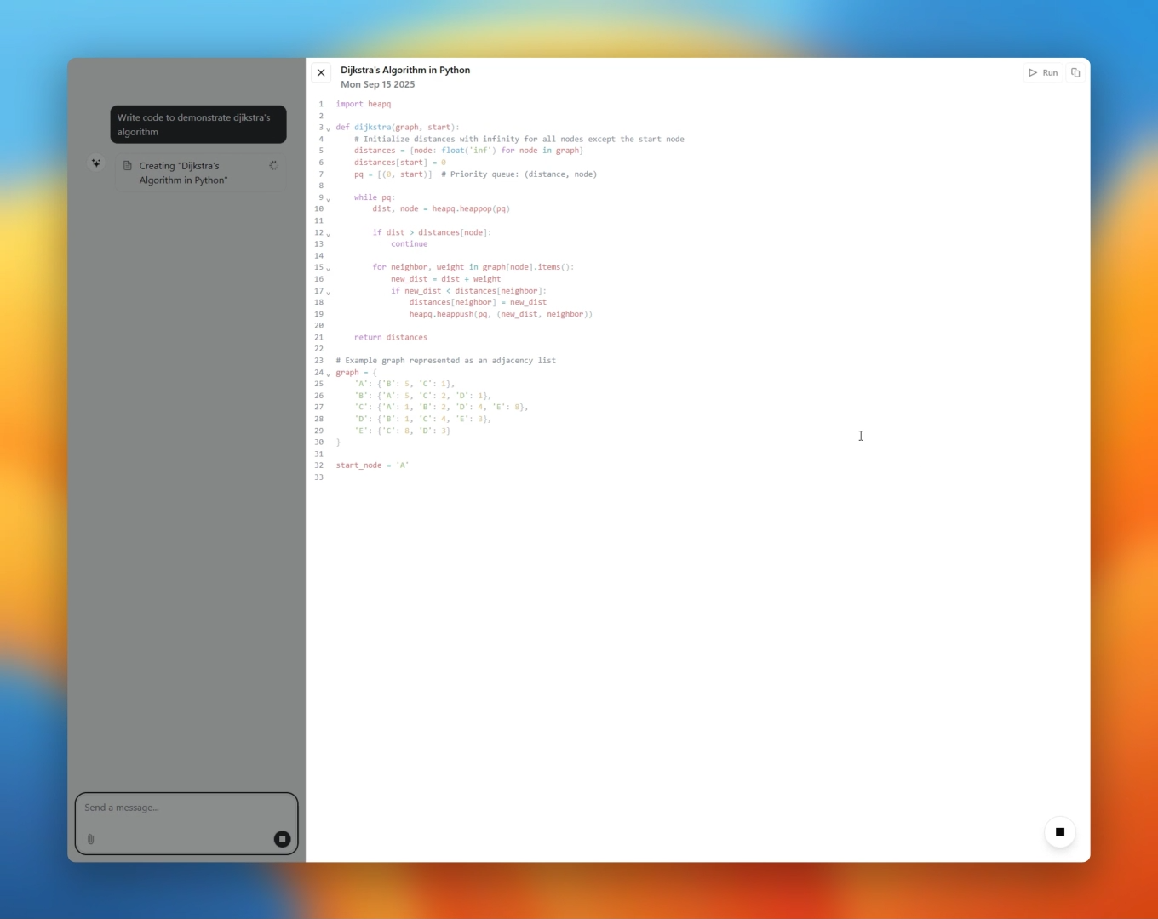
Task: Stop generation with the floating stop button
Action: tap(1060, 832)
